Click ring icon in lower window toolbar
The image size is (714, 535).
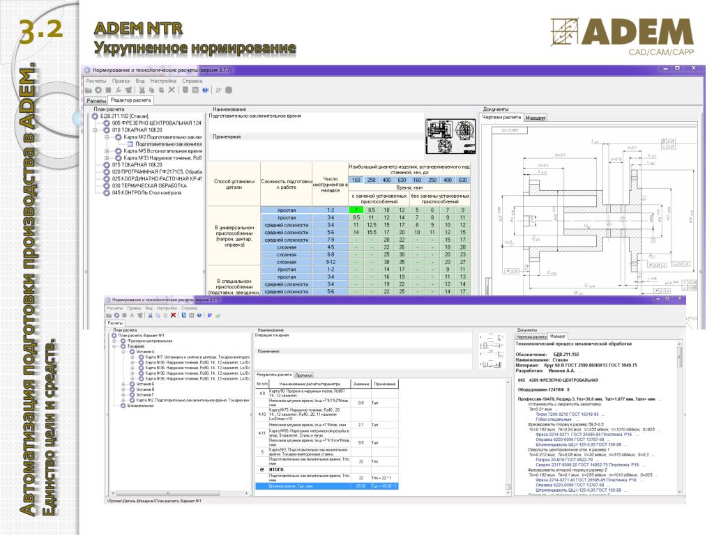tap(116, 316)
